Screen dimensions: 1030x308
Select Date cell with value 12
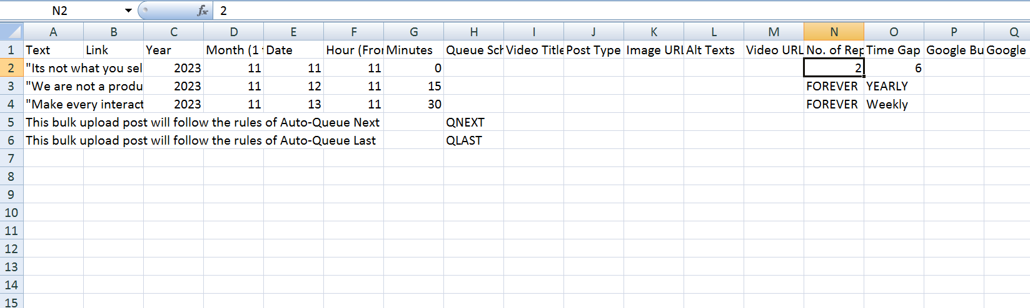pyautogui.click(x=293, y=86)
